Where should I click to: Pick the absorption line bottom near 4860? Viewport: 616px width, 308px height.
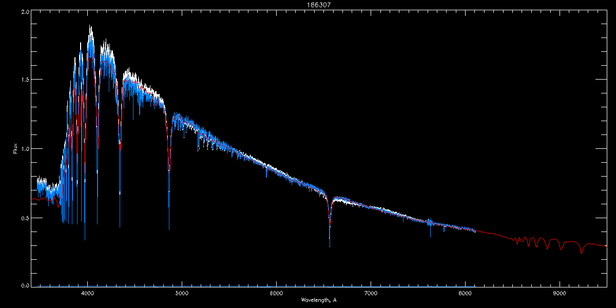(169, 228)
